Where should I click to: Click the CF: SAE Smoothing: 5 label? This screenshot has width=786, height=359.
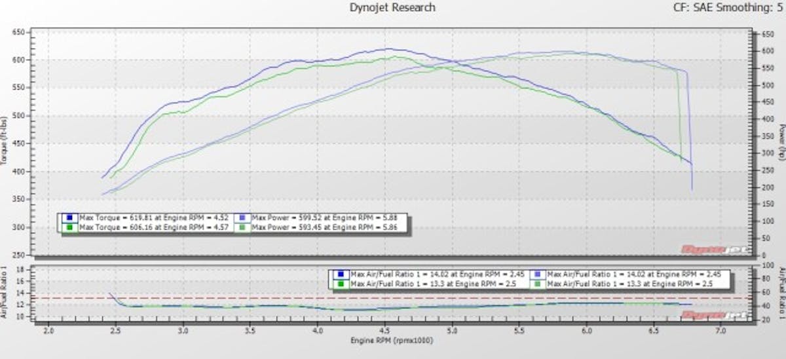coord(728,8)
